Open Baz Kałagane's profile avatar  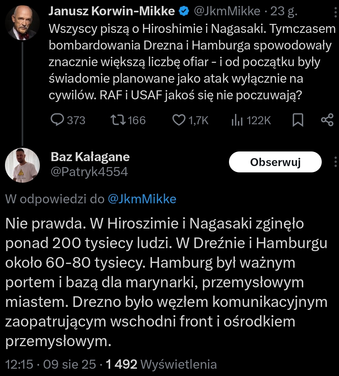click(23, 165)
